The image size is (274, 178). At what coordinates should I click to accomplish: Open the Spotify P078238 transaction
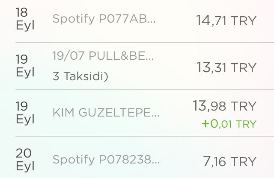[x=106, y=160]
